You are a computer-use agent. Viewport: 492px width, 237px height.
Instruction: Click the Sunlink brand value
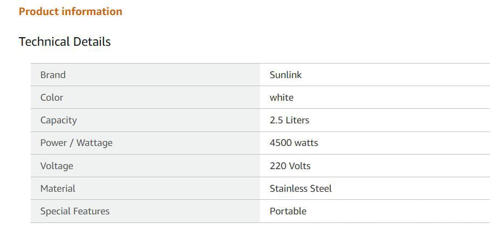(285, 75)
